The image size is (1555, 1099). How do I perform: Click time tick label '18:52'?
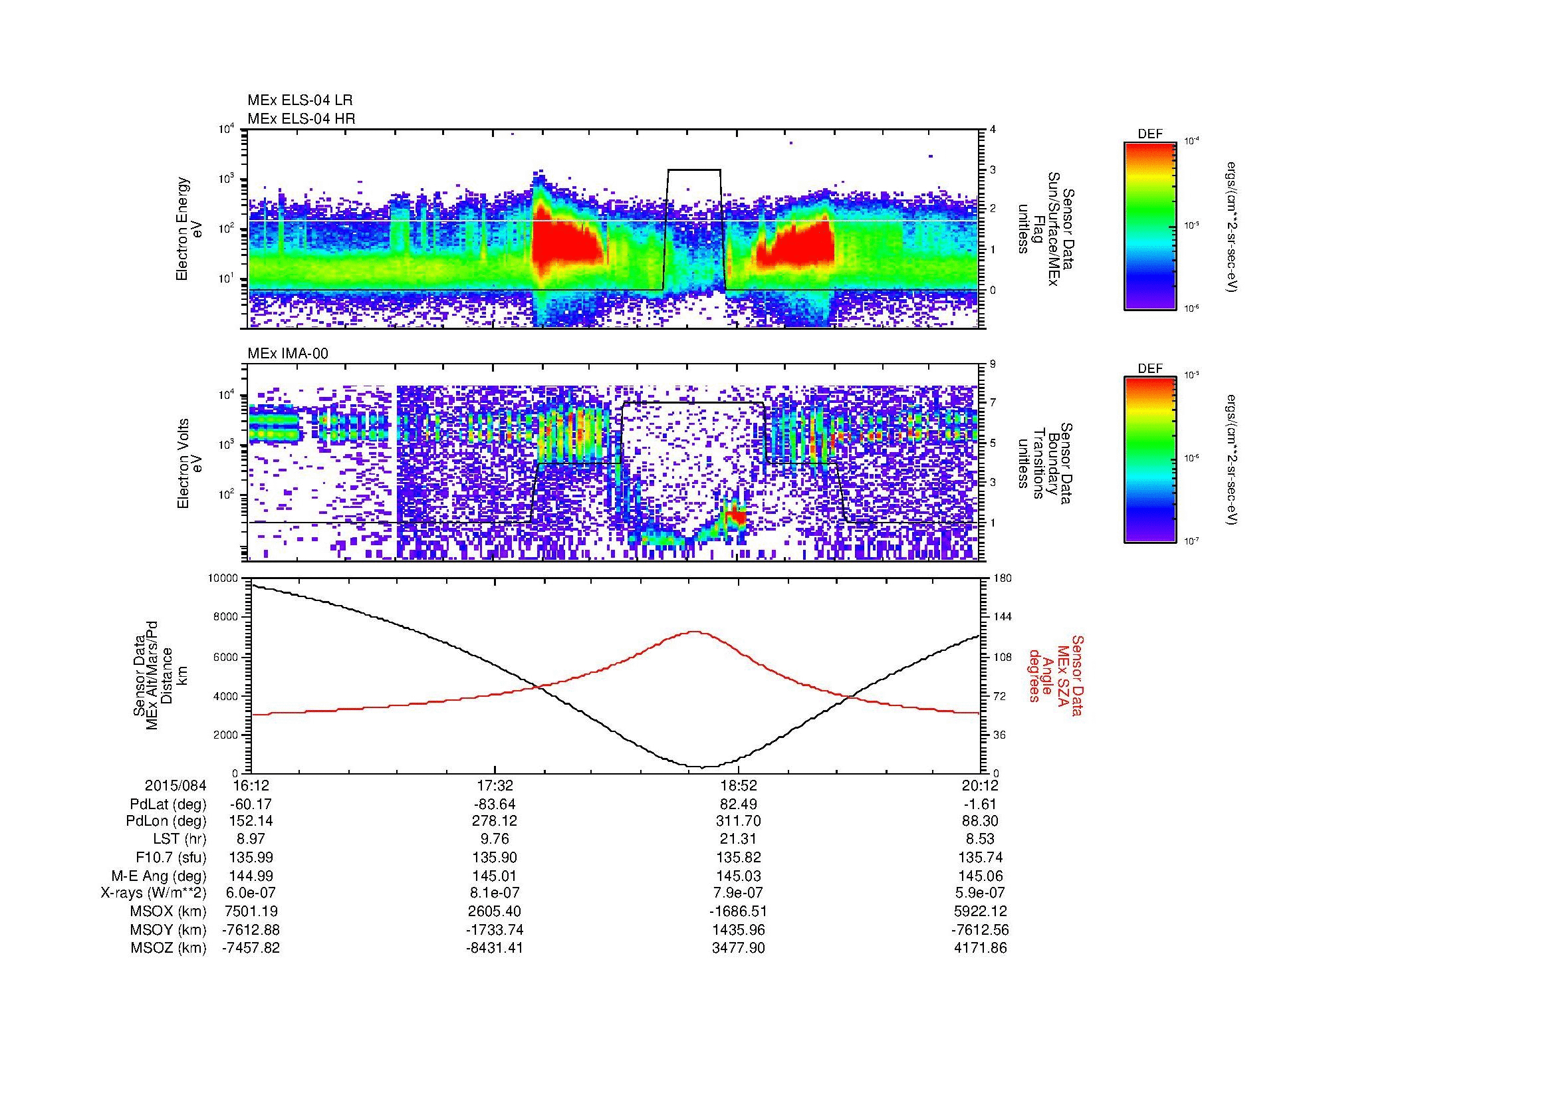(x=739, y=785)
